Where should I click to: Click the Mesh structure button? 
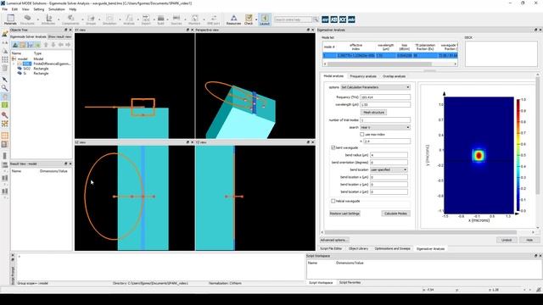(373, 113)
